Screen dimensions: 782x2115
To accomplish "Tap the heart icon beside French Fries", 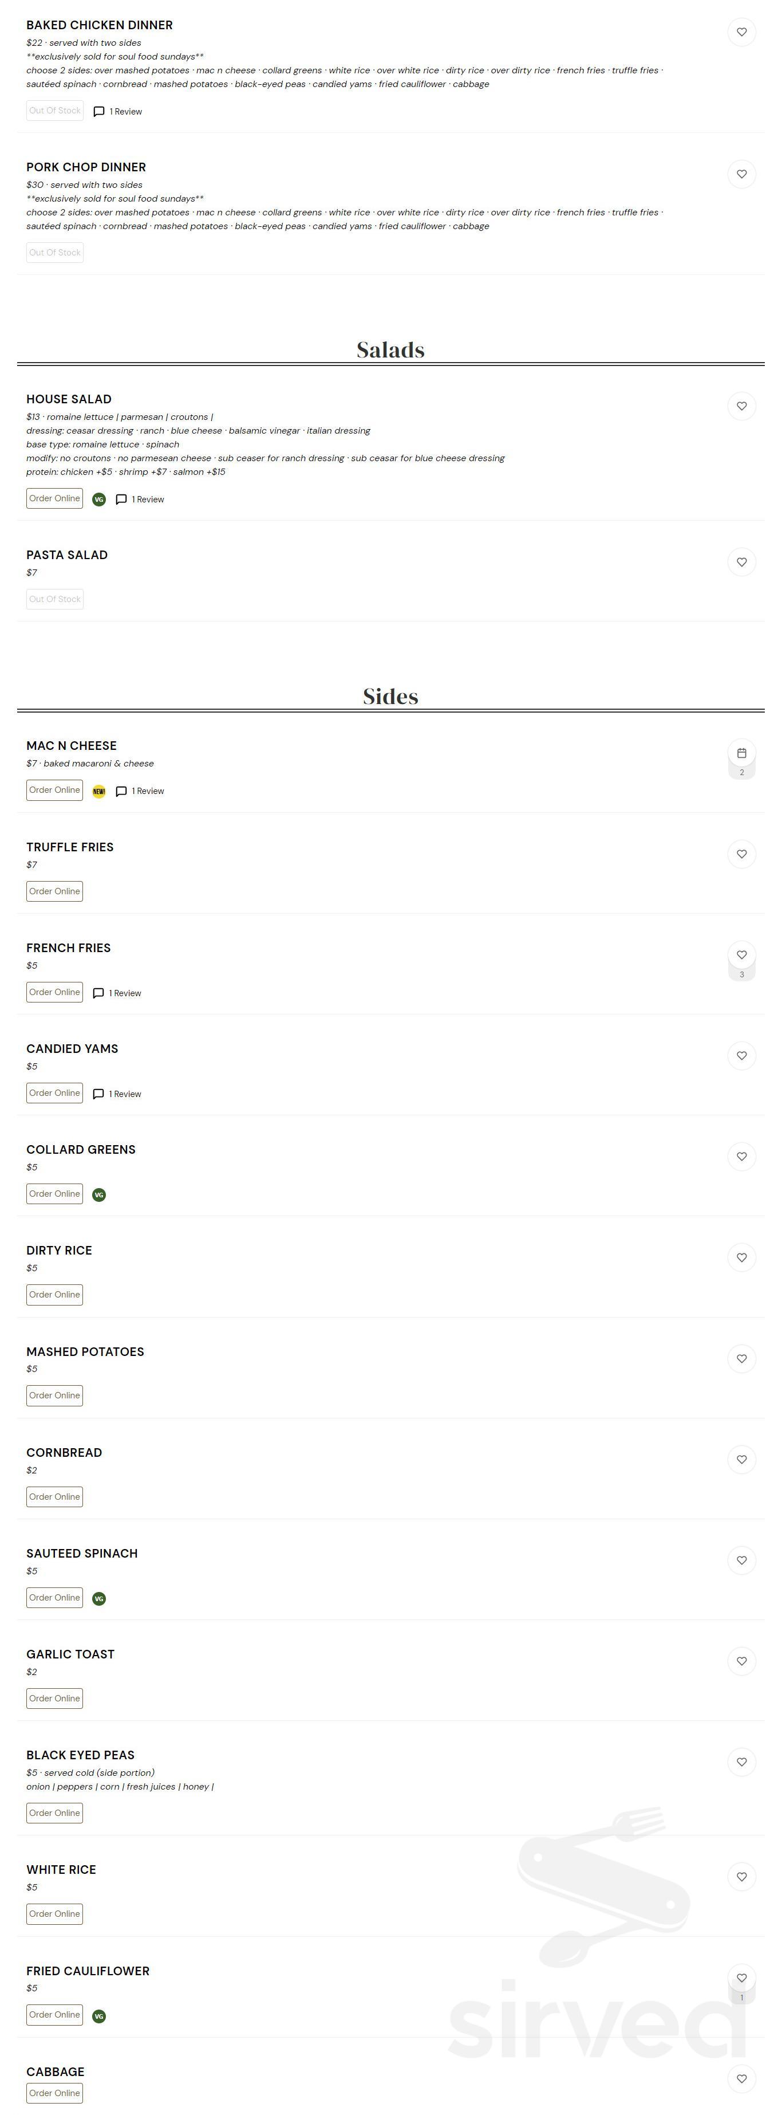I will click(741, 955).
